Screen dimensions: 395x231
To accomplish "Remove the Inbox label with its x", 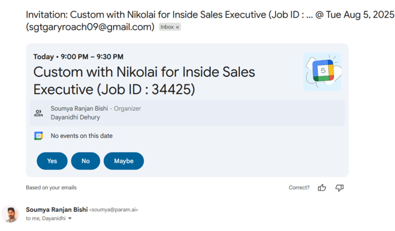I will click(x=177, y=27).
